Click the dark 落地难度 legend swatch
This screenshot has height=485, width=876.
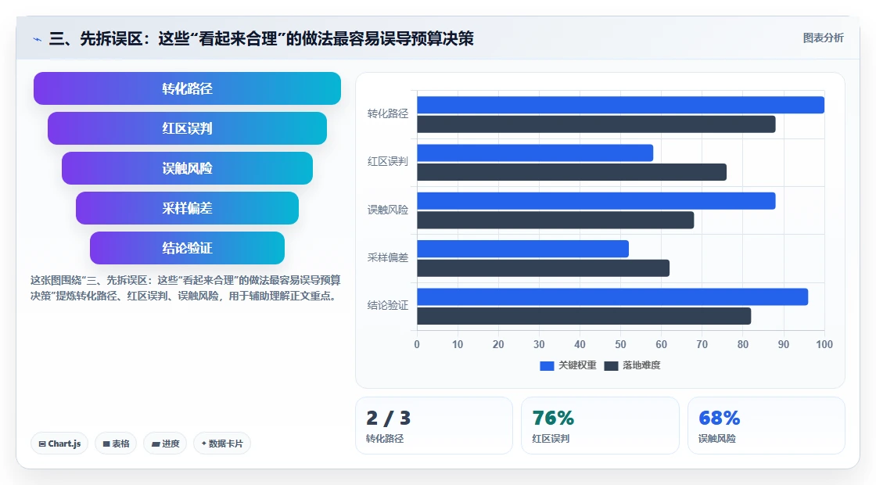tap(611, 366)
